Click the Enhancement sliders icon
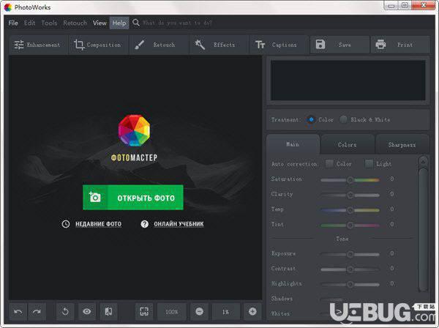The width and height of the screenshot is (439, 328). [x=19, y=45]
